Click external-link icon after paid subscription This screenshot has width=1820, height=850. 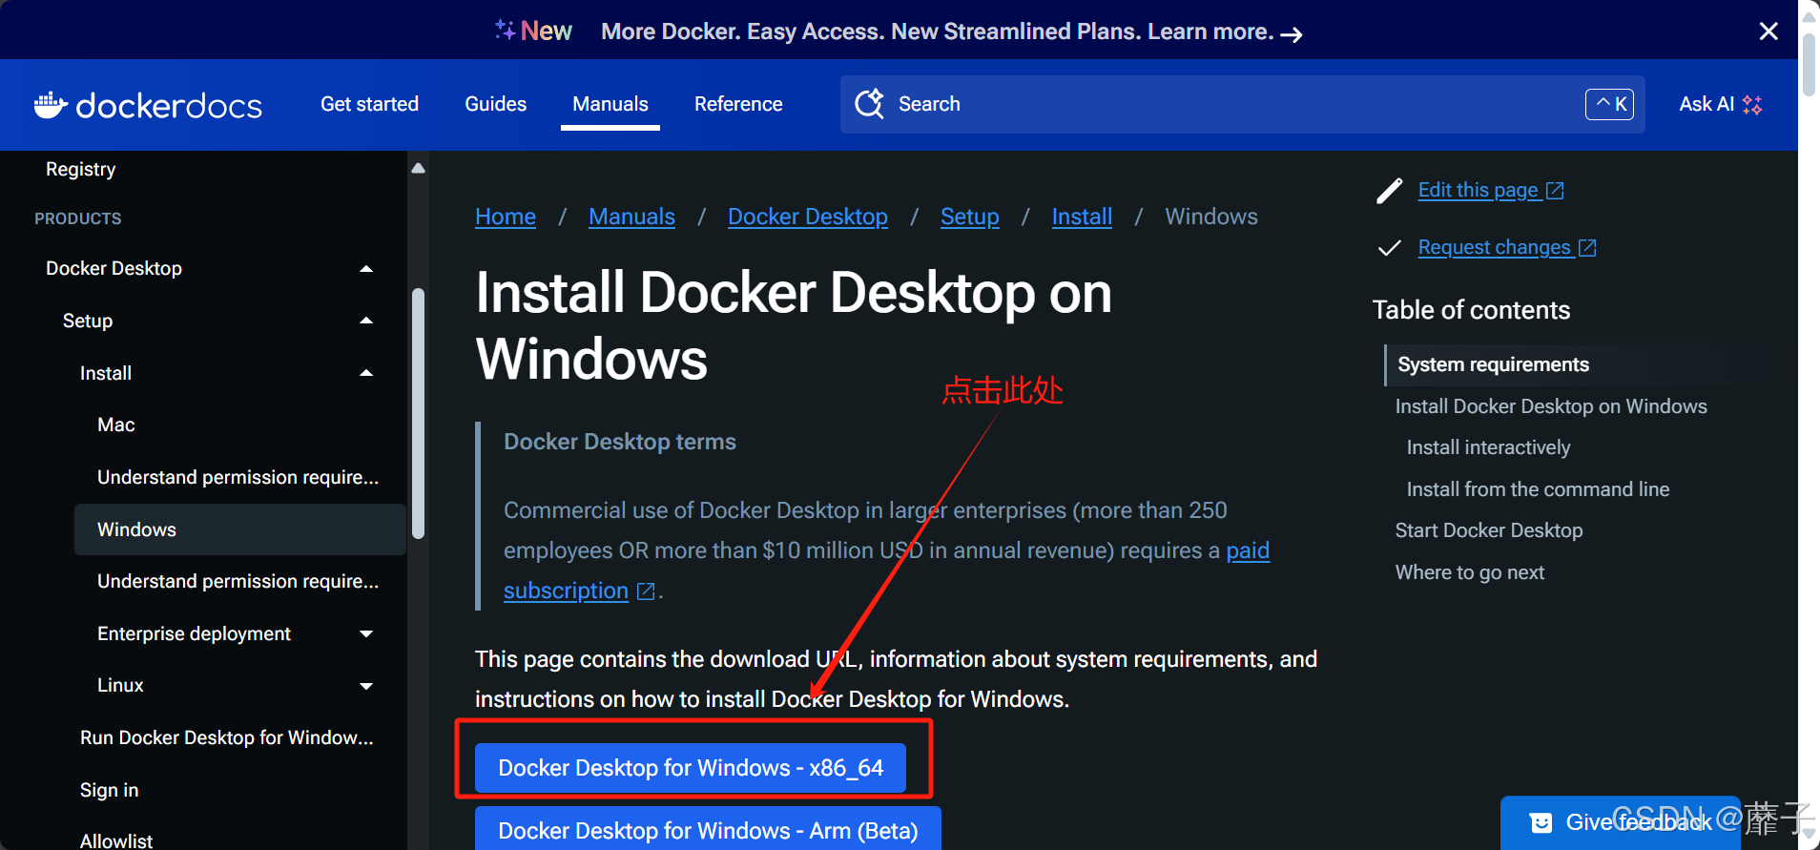(646, 591)
